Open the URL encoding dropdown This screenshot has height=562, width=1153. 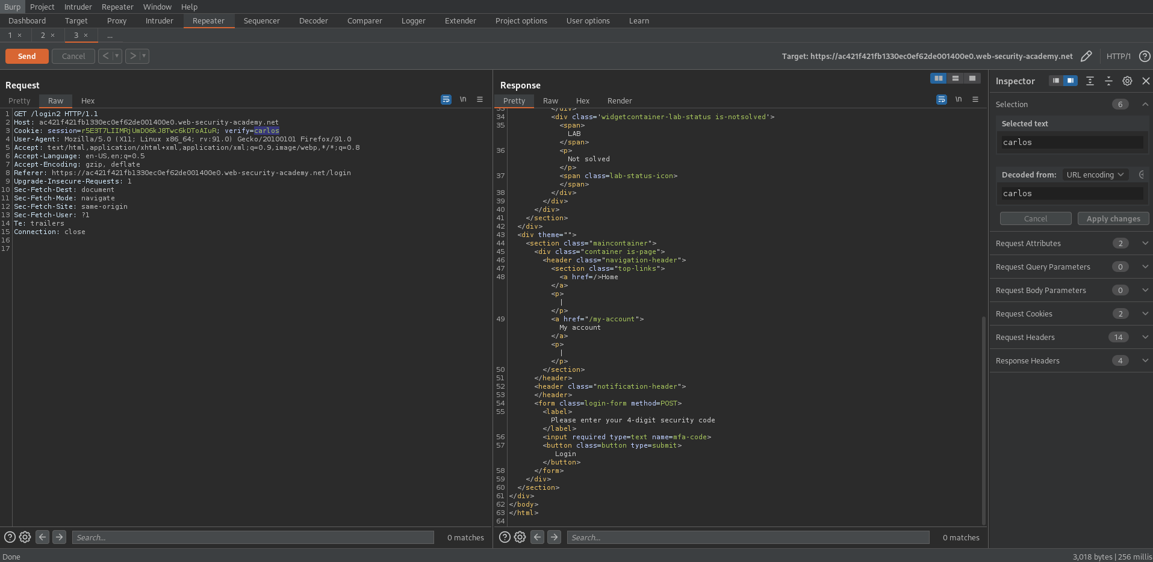click(x=1095, y=174)
